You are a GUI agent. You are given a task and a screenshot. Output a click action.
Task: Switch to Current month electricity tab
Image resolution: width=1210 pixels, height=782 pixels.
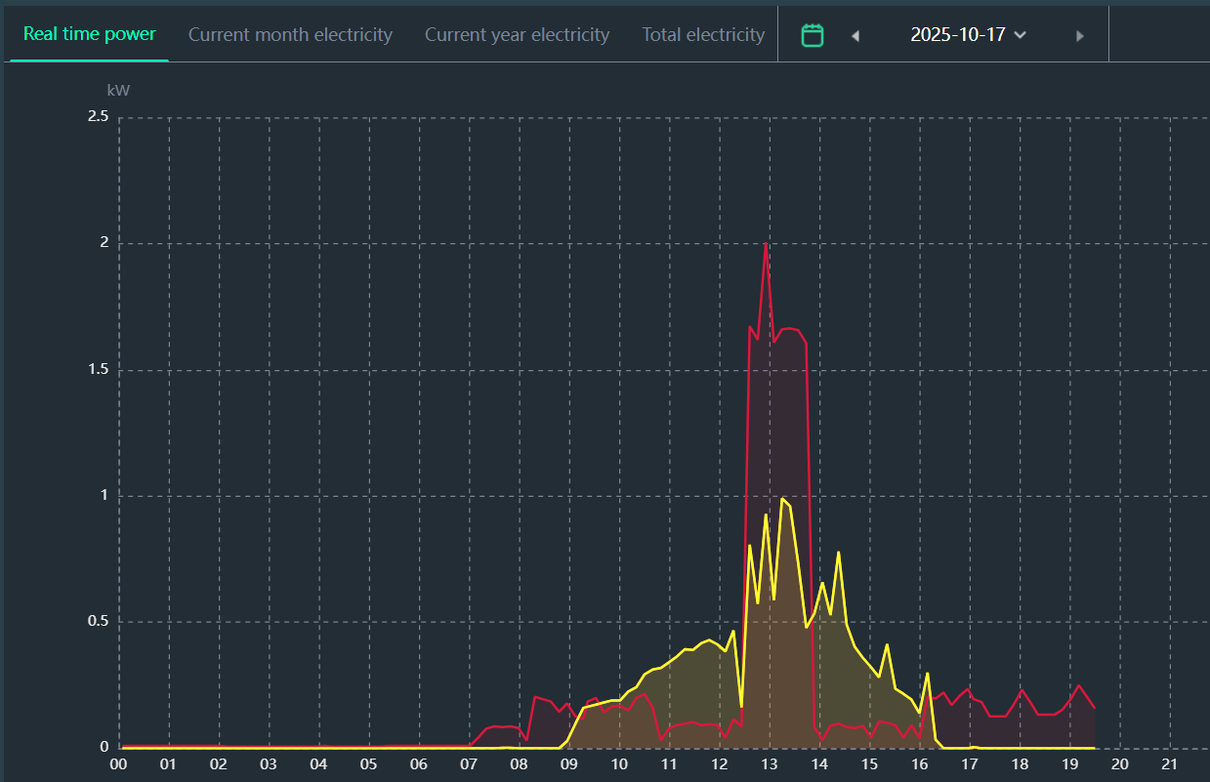(x=290, y=35)
